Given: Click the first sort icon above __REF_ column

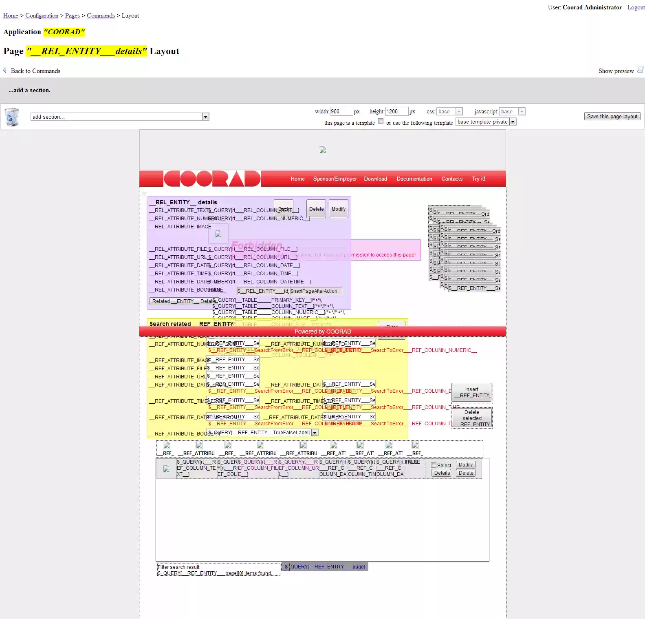Looking at the screenshot, I should coord(167,445).
